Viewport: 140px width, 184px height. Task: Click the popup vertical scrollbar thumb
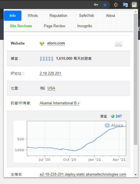pos(136,79)
